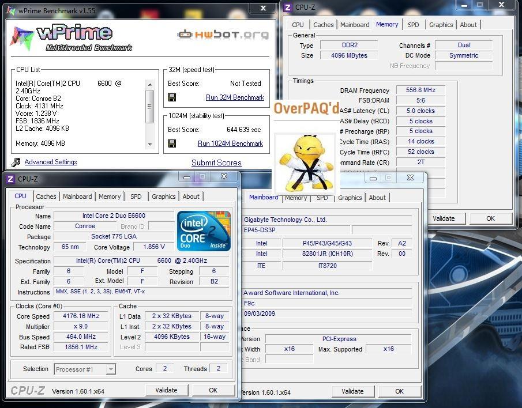Select CPU tab in Memory window

coord(298,25)
